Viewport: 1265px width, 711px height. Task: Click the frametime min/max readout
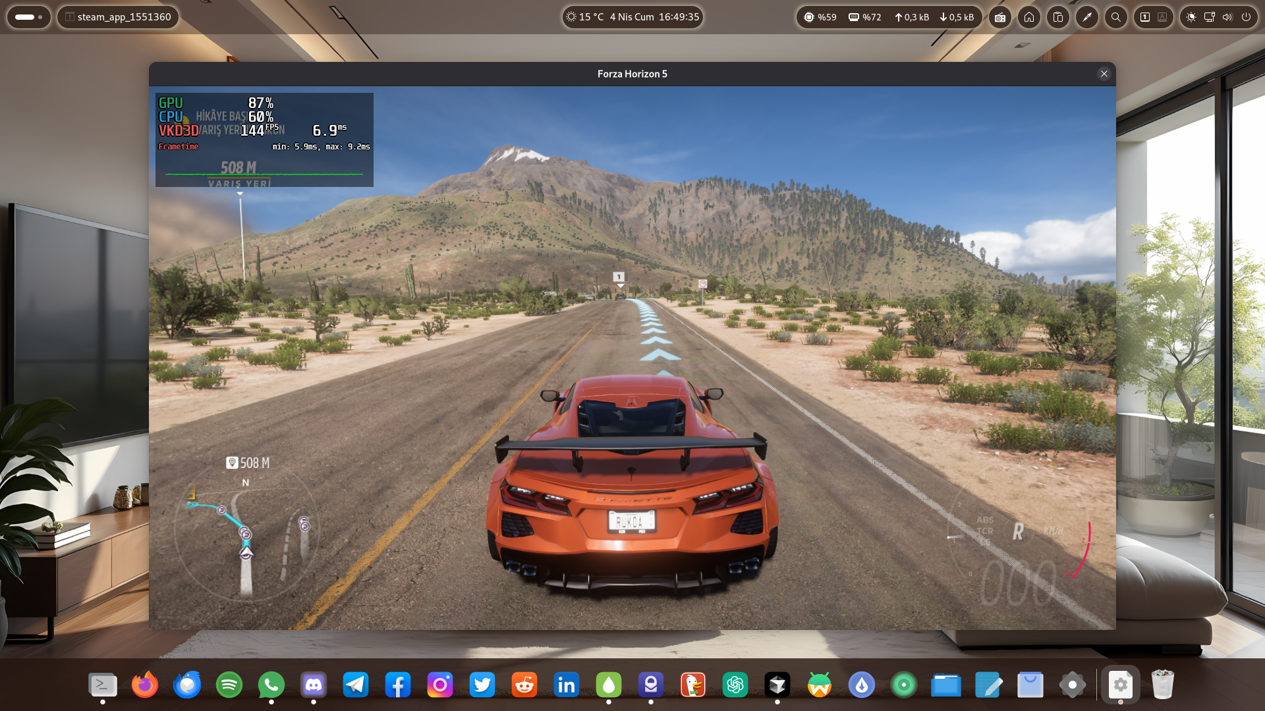pyautogui.click(x=321, y=147)
